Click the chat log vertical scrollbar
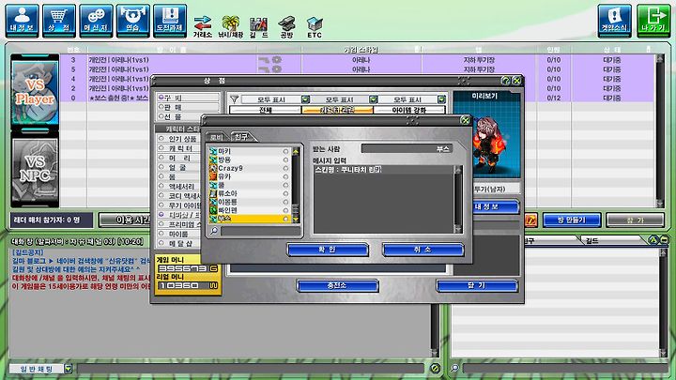Screen dimensions: 676x380 (x=435, y=304)
